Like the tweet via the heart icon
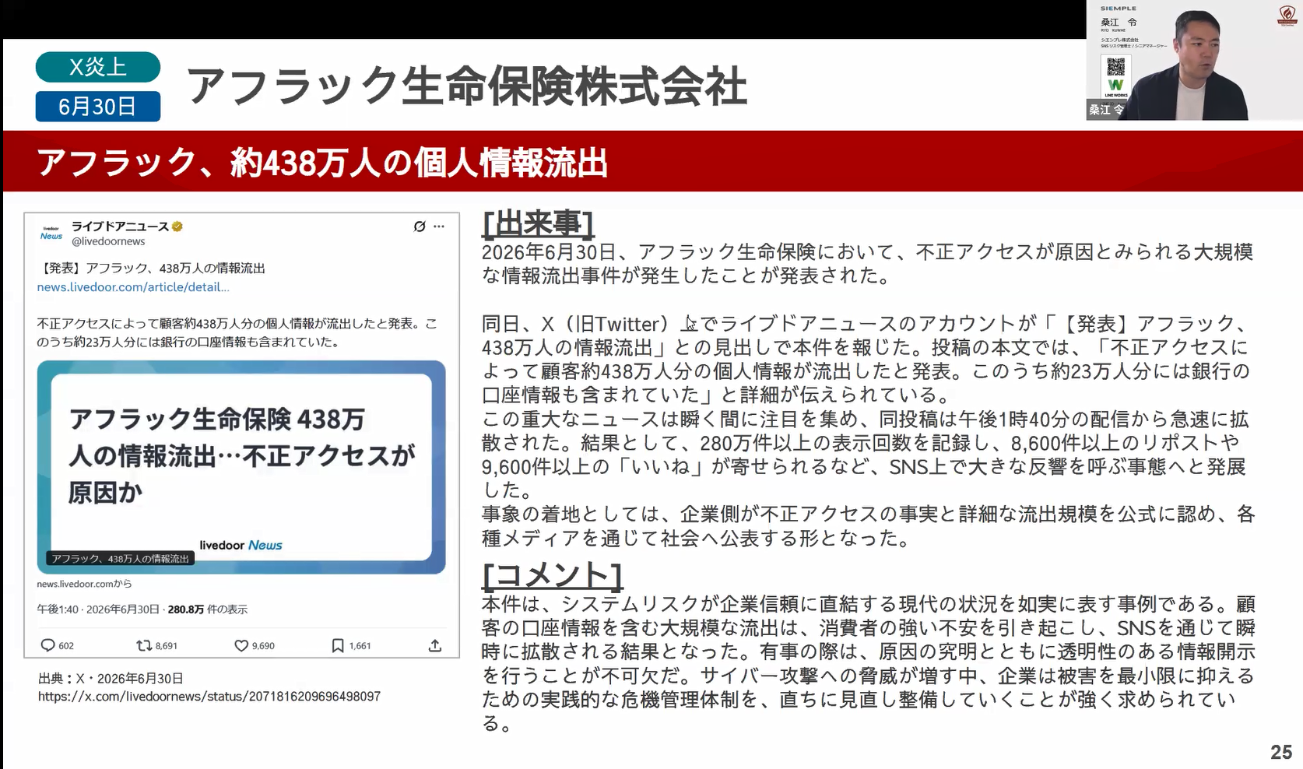Image resolution: width=1303 pixels, height=769 pixels. click(x=241, y=645)
